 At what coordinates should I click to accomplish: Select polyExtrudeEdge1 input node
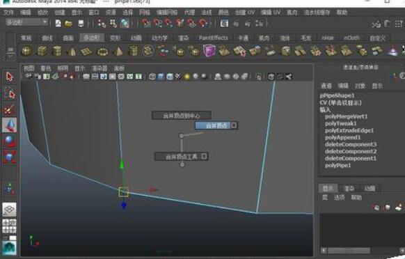(349, 130)
